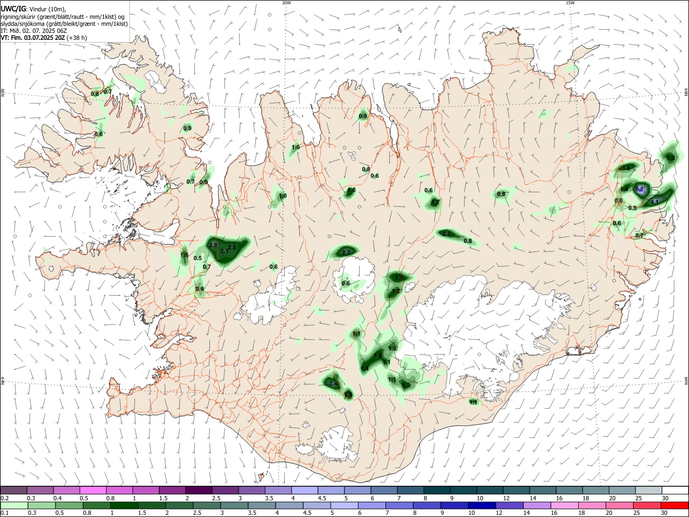This screenshot has width=689, height=517.
Task: Click the 4.1 precipitation value in the east
Action: [655, 201]
